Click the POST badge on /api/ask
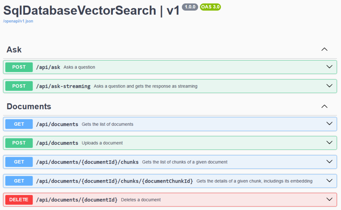 [x=19, y=67]
